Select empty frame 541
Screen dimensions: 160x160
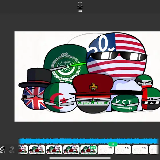106,150
